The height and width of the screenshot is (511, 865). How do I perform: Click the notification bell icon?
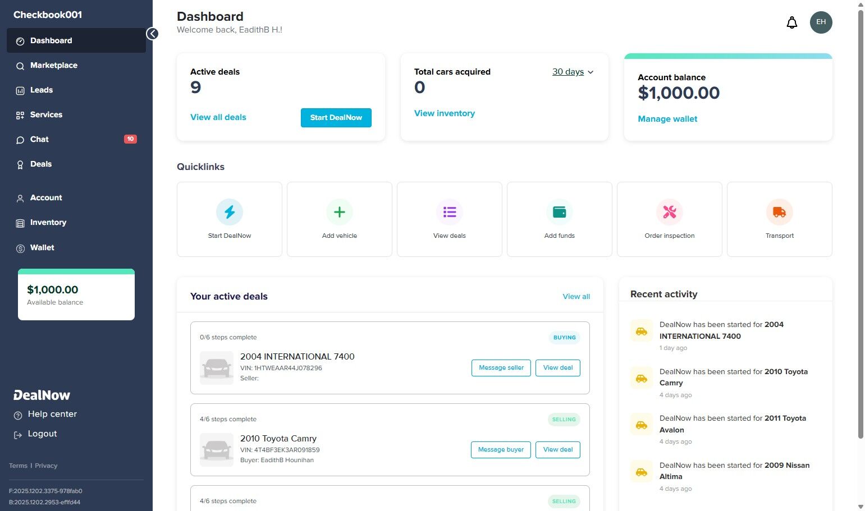pos(791,22)
